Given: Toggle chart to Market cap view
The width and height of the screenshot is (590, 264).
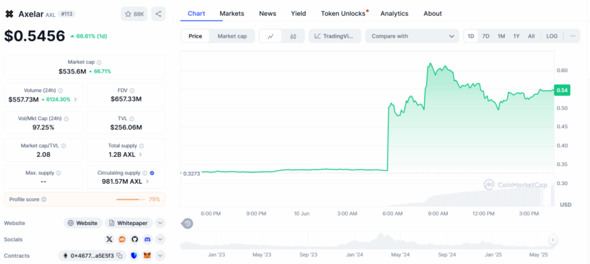Looking at the screenshot, I should pyautogui.click(x=232, y=36).
